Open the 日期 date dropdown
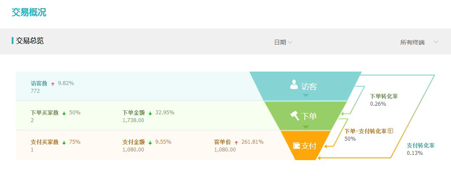451x176 pixels. 283,42
